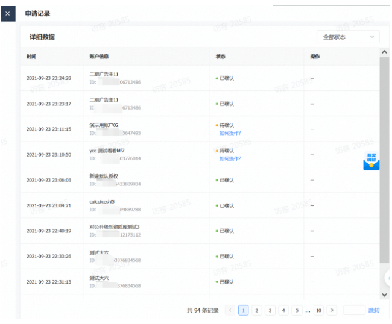Close the 申请记录 panel with the X icon

tap(8, 14)
